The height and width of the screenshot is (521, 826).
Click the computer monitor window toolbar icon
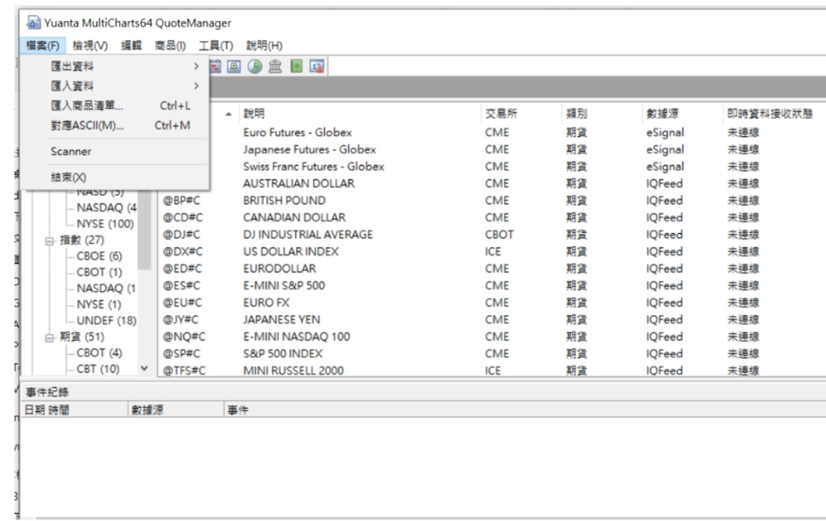click(234, 66)
